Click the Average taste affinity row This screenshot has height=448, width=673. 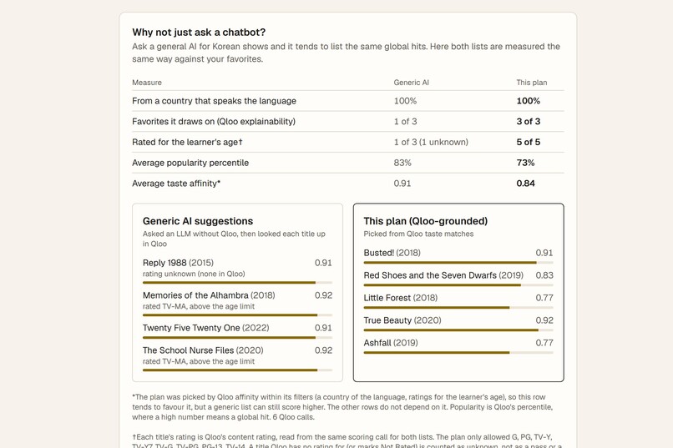tap(347, 184)
